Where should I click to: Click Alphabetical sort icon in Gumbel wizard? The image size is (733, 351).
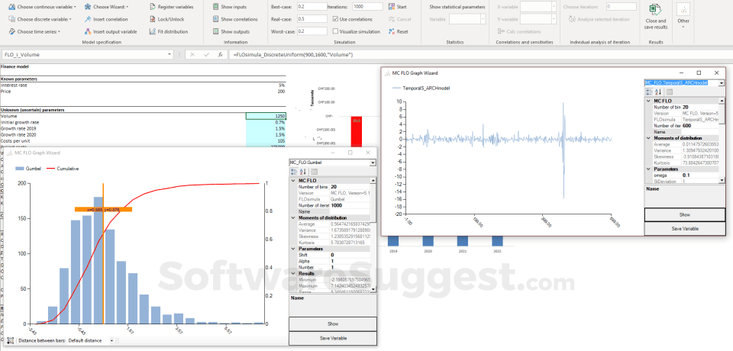(302, 172)
